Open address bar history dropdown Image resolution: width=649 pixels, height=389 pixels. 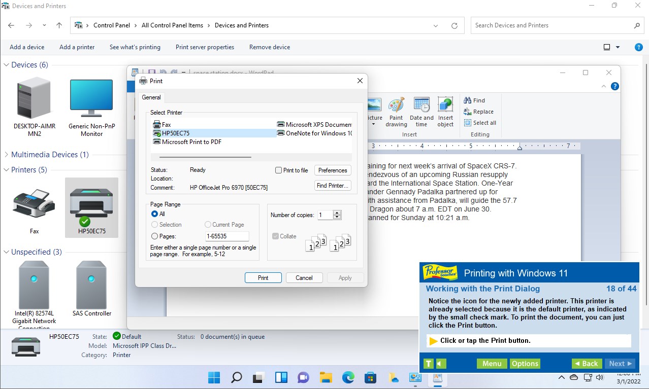click(x=436, y=25)
